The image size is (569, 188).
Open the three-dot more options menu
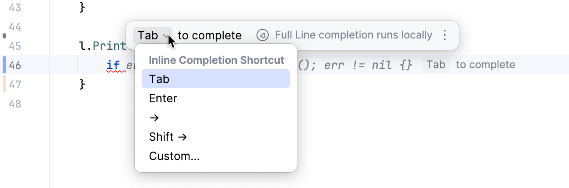pos(445,35)
